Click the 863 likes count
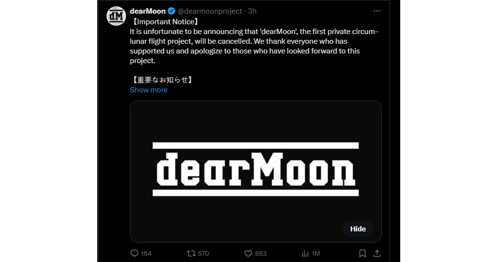 point(261,253)
